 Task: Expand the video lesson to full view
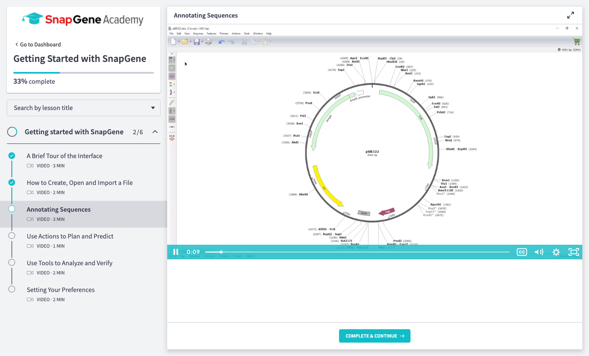(570, 15)
